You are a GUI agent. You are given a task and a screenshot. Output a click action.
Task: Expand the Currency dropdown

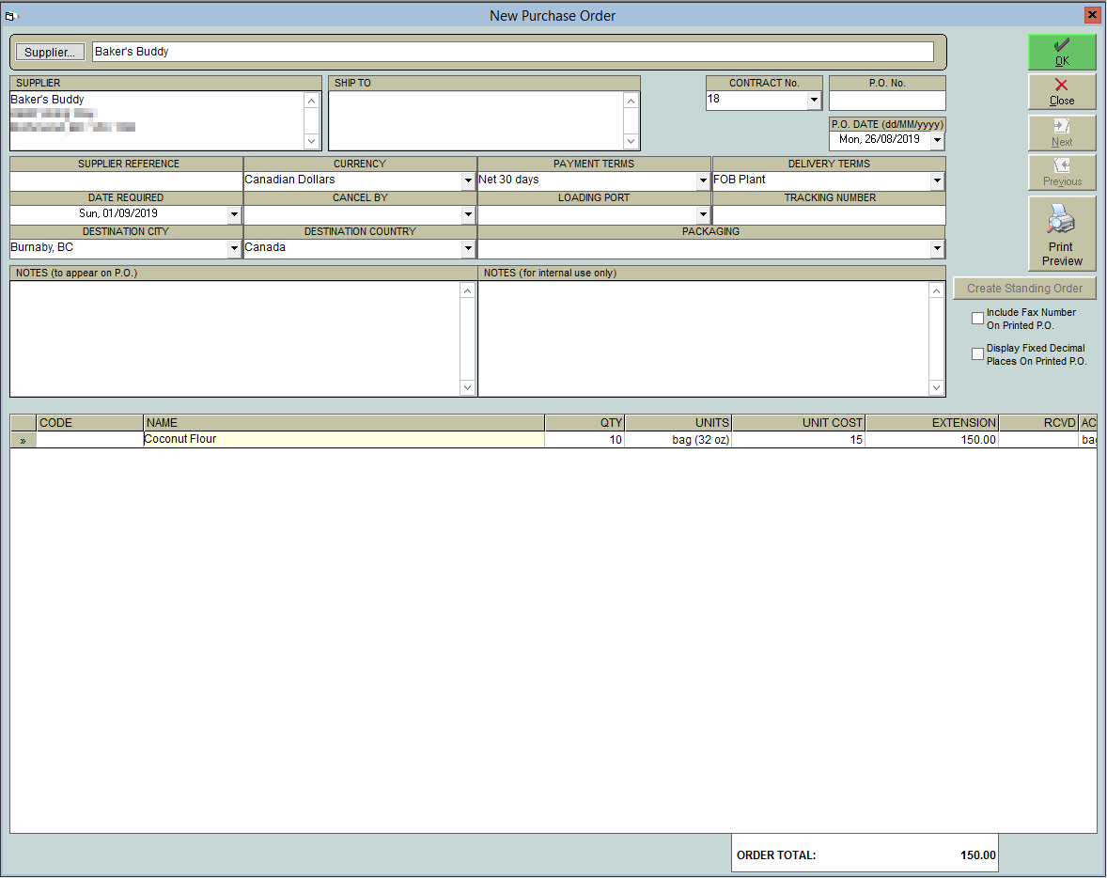point(468,180)
